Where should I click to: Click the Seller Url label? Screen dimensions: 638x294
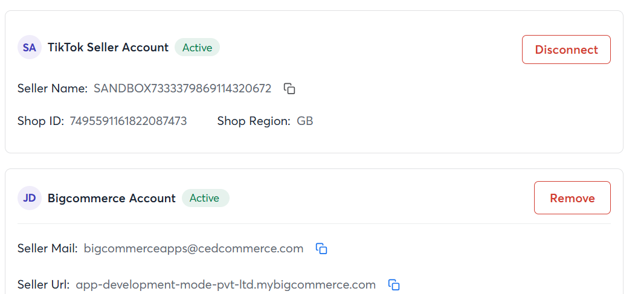pyautogui.click(x=43, y=284)
